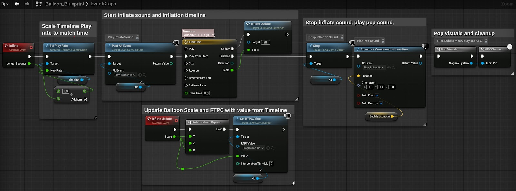Click magnifier icon beside Play_Balloon_In event
Screen dimensions: 516x191
tap(144, 75)
